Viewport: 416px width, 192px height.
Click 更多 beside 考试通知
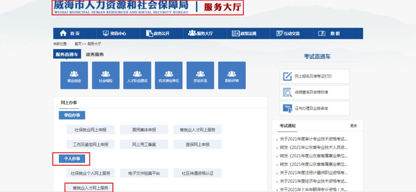click(353, 126)
